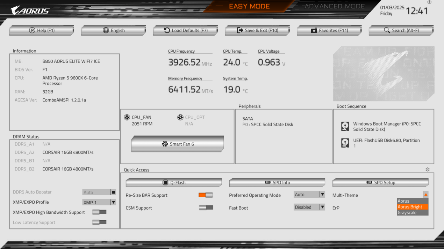This screenshot has width=444, height=249.
Task: Click the Favorites icon
Action: click(314, 30)
